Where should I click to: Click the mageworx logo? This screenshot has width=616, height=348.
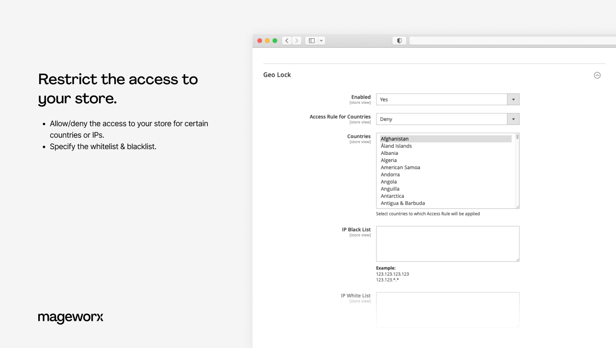click(x=70, y=317)
